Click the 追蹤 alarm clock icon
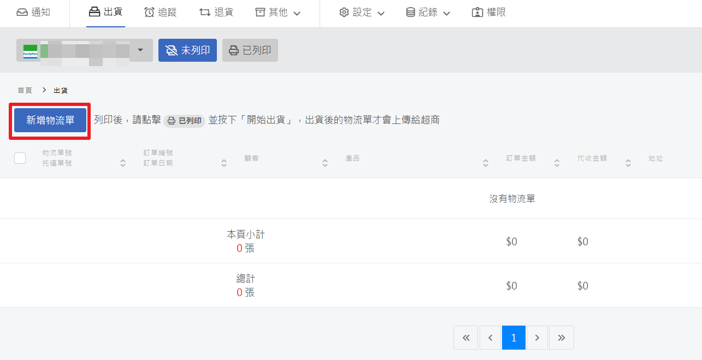The width and height of the screenshot is (702, 360). (149, 12)
